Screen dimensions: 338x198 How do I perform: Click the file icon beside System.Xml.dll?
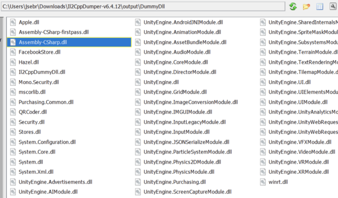click(x=13, y=172)
